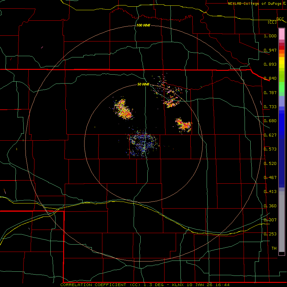Click the TH threshold label
This screenshot has height=287, width=287.
point(274,248)
